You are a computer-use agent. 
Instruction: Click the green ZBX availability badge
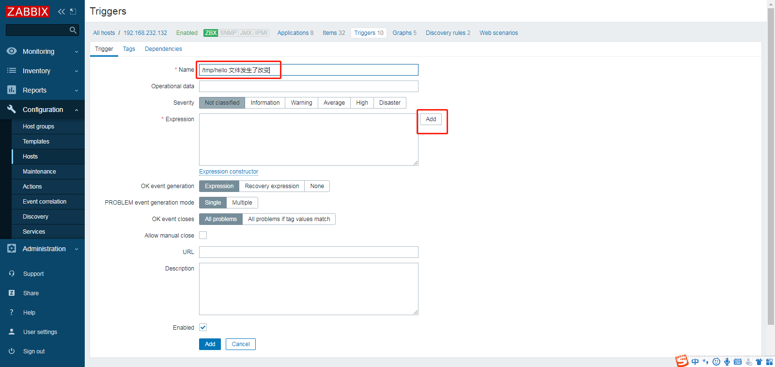tap(211, 32)
